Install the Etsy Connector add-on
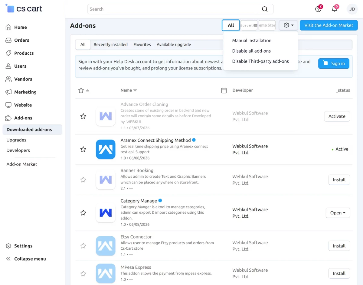Screen dimensions: 363x285 [339, 246]
